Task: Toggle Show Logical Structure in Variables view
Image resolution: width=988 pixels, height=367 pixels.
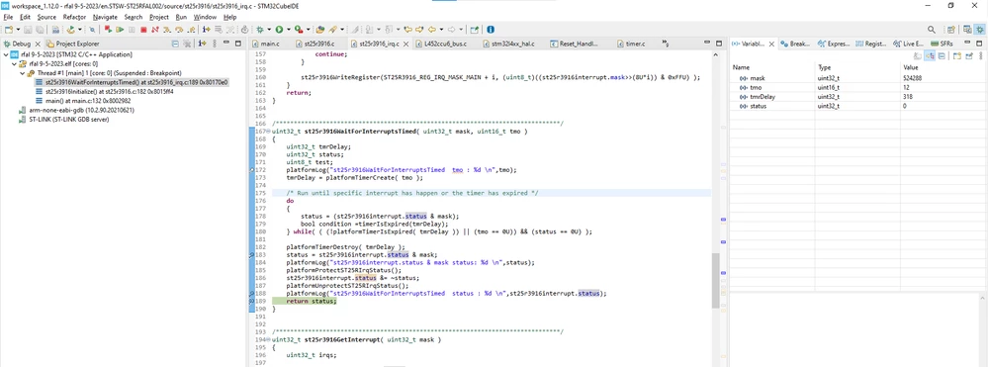Action: (x=930, y=56)
